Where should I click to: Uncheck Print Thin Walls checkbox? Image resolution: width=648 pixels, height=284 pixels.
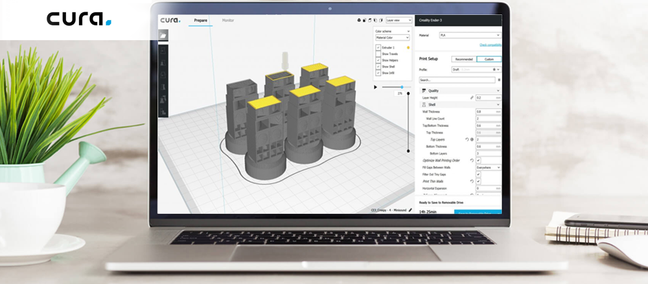478,181
